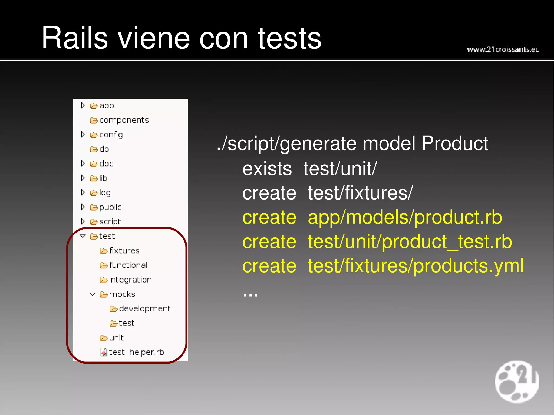
Task: Expand the doc folder arrow
Action: (x=83, y=163)
